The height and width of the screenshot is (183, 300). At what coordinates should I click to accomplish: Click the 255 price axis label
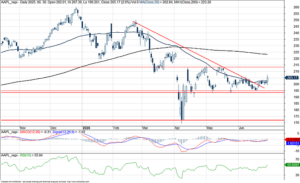[x=296, y=14]
